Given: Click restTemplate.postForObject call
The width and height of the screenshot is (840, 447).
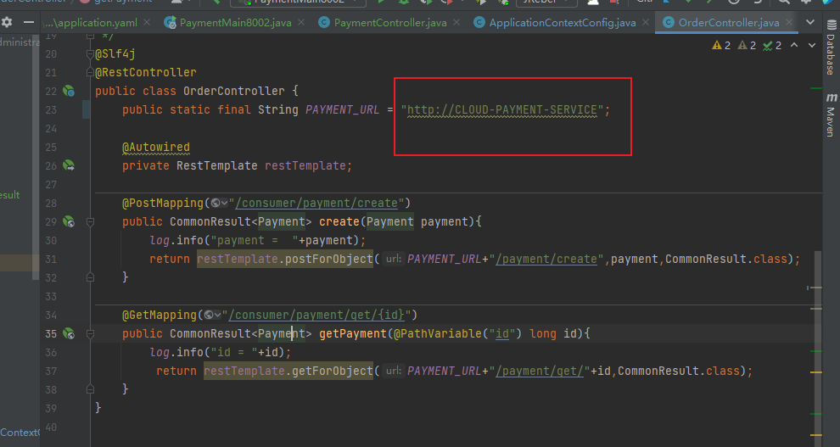Looking at the screenshot, I should 285,259.
